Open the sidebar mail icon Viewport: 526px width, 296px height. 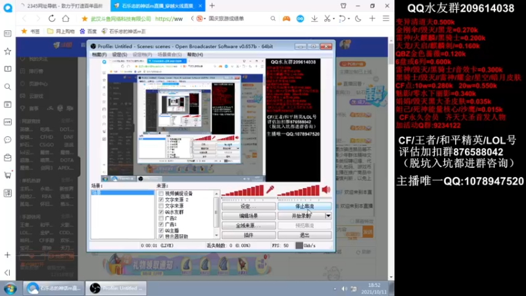[7, 157]
